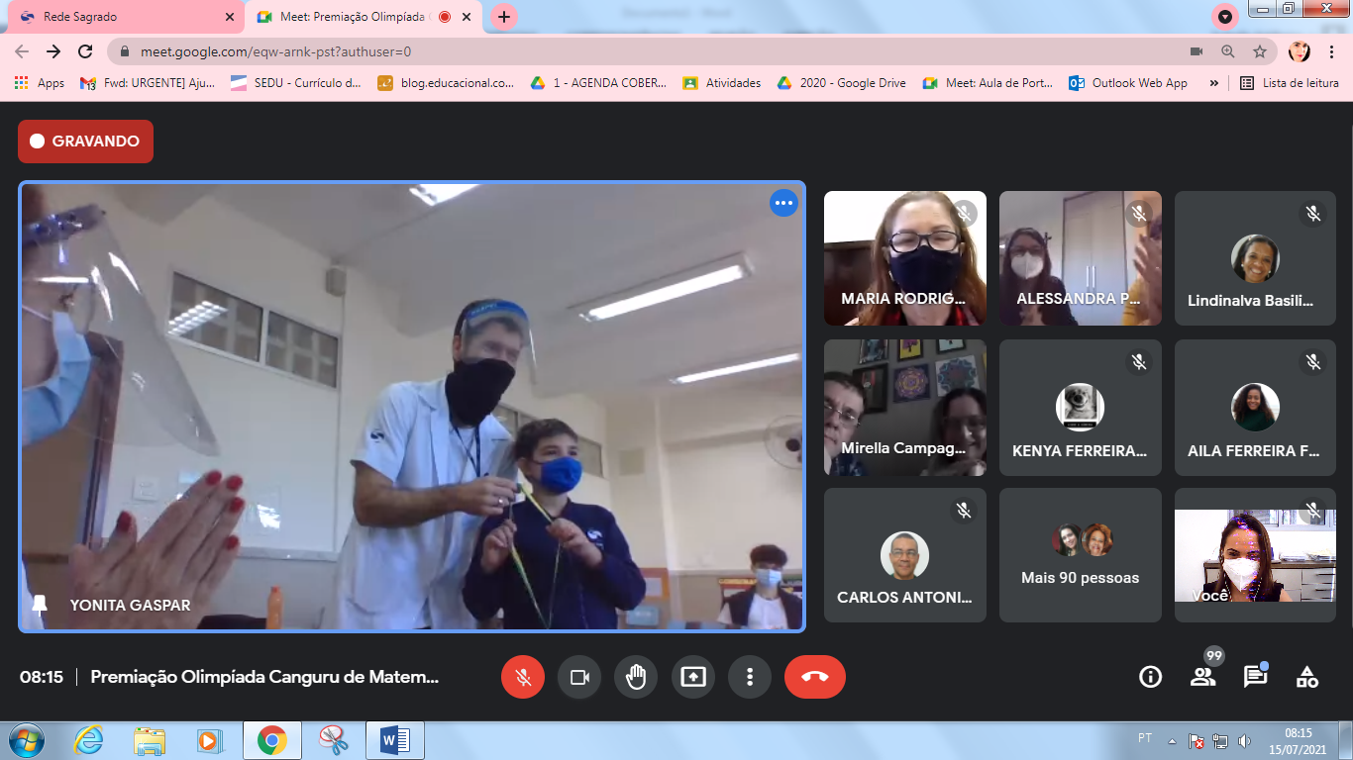Open the tab search dropdown arrow
1353x760 pixels.
[1225, 17]
